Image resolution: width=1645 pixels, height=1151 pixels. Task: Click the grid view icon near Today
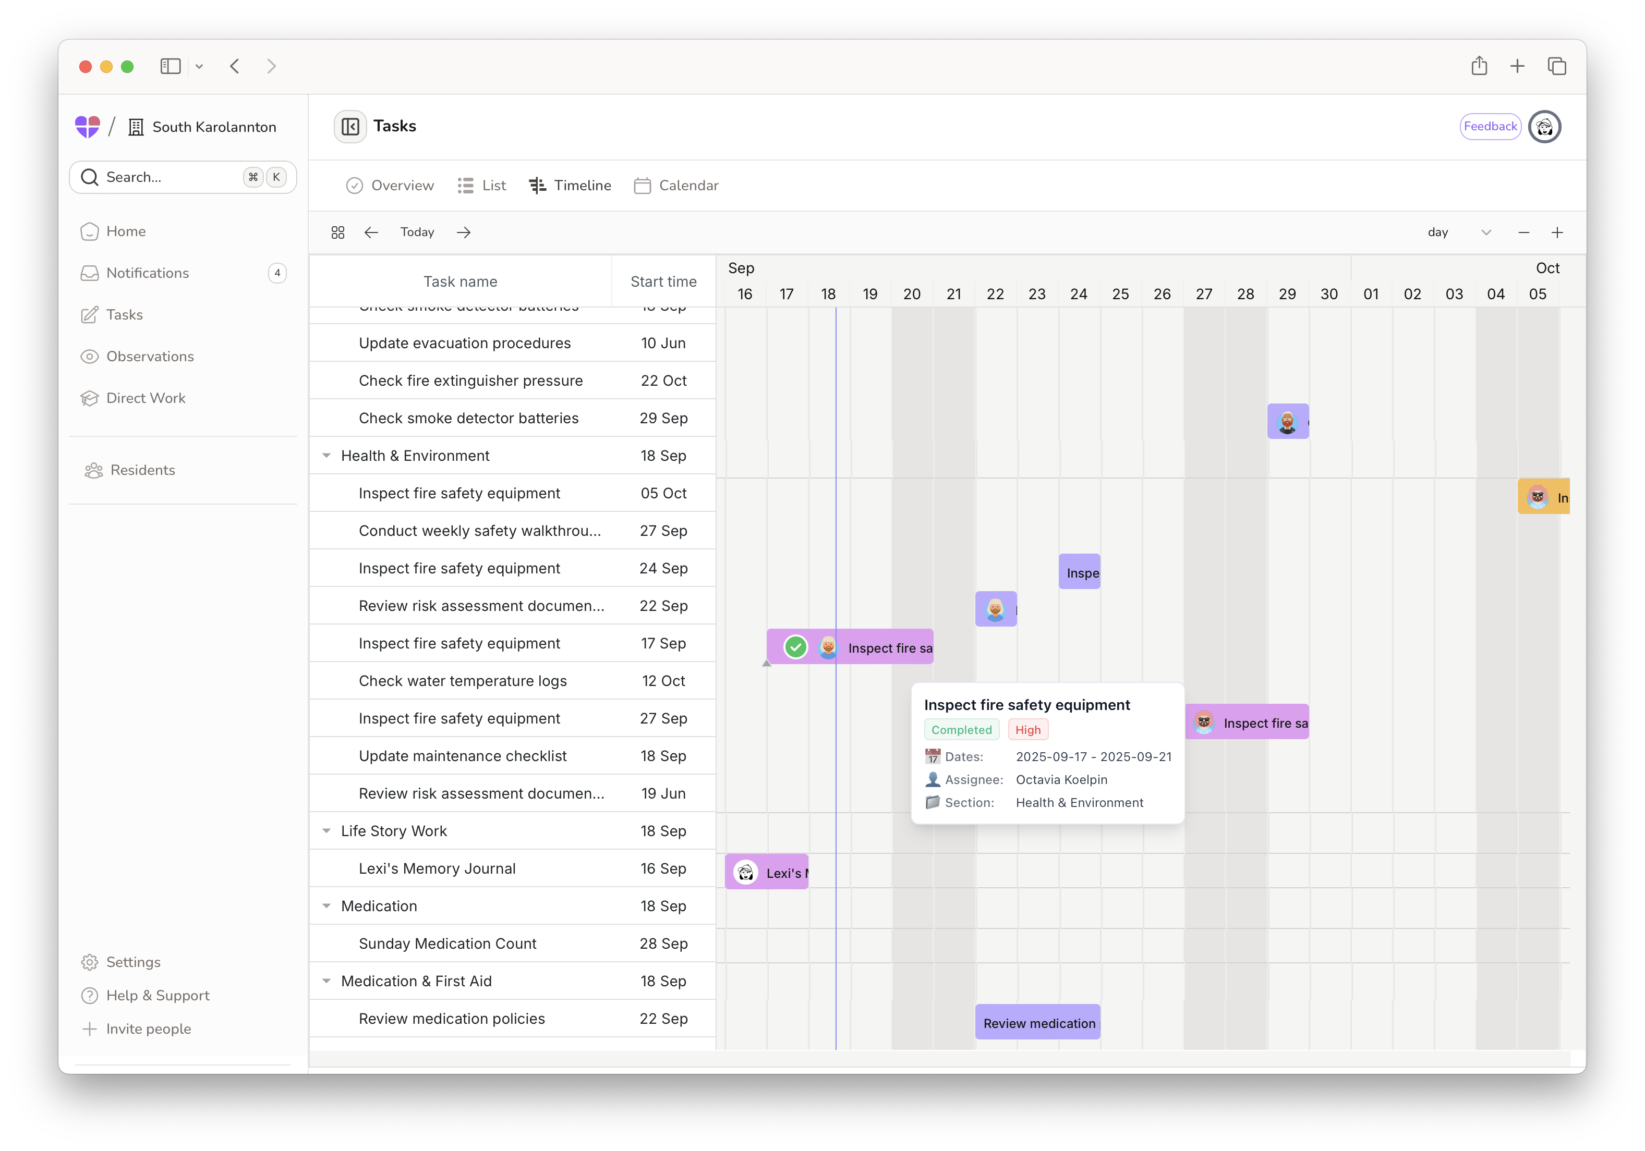tap(337, 231)
